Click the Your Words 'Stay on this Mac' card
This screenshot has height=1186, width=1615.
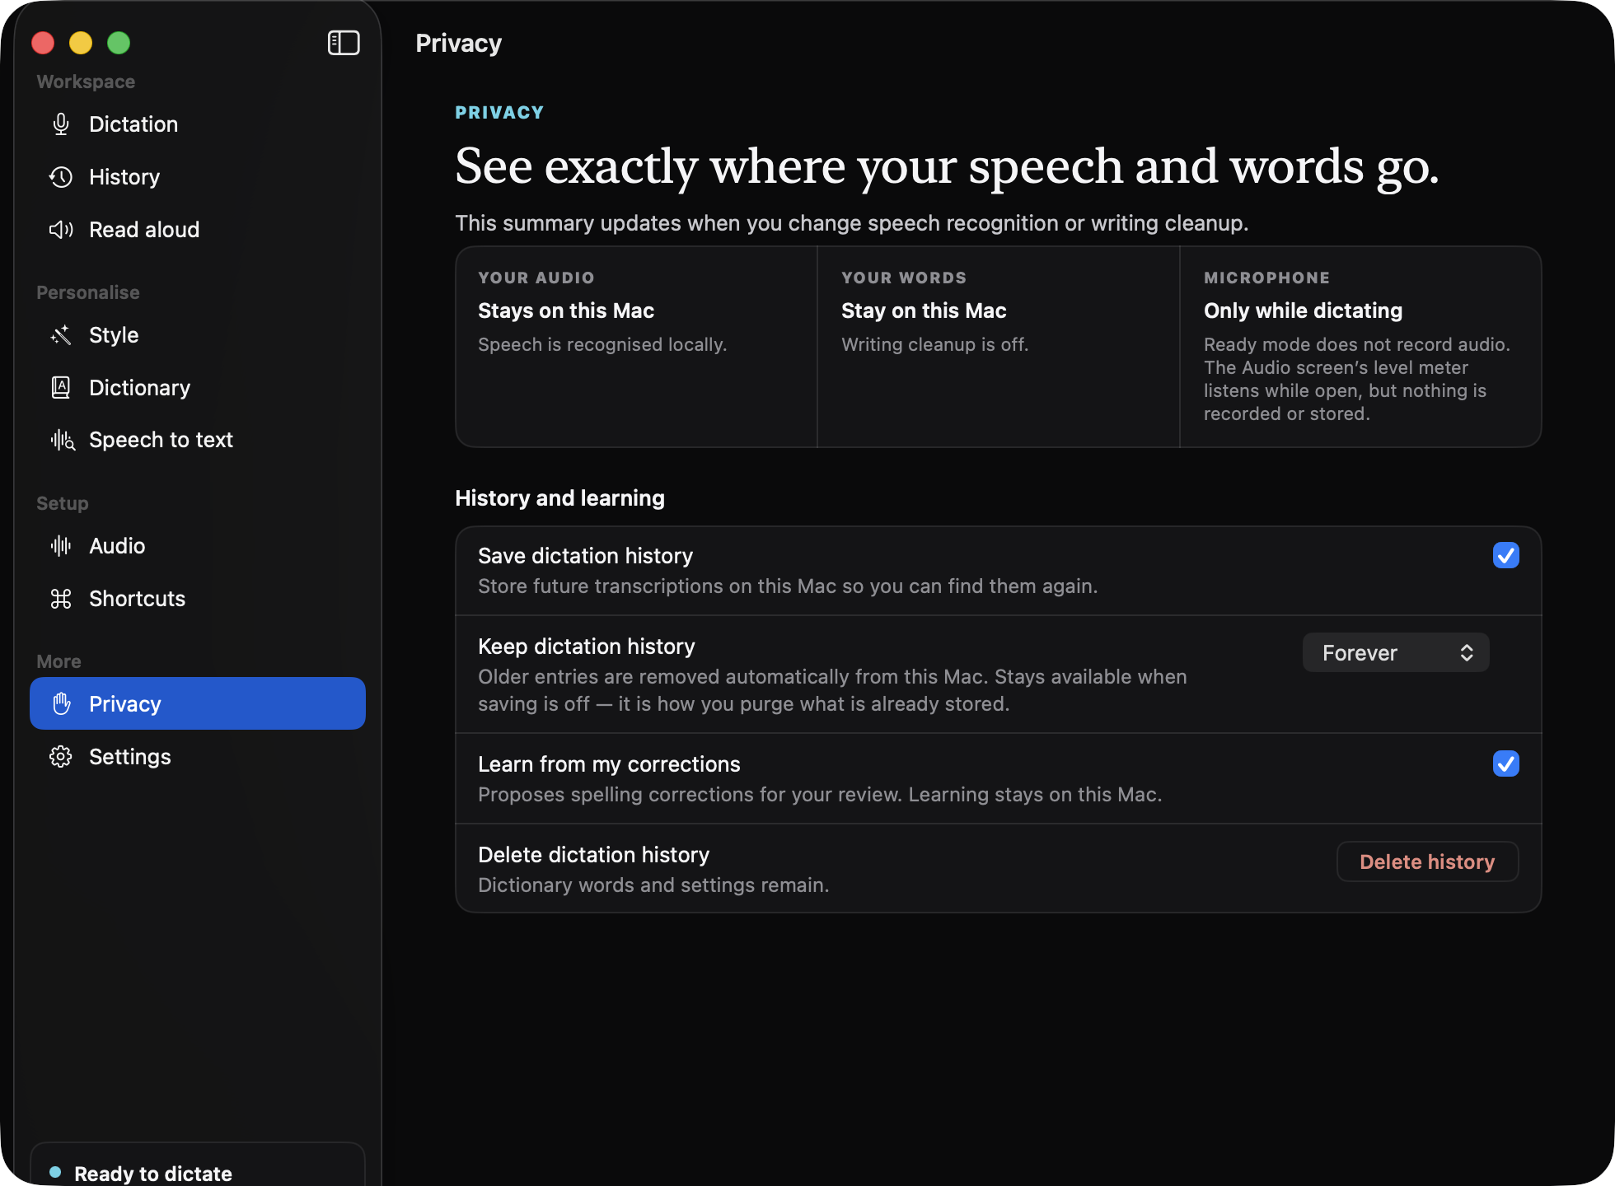tap(998, 347)
